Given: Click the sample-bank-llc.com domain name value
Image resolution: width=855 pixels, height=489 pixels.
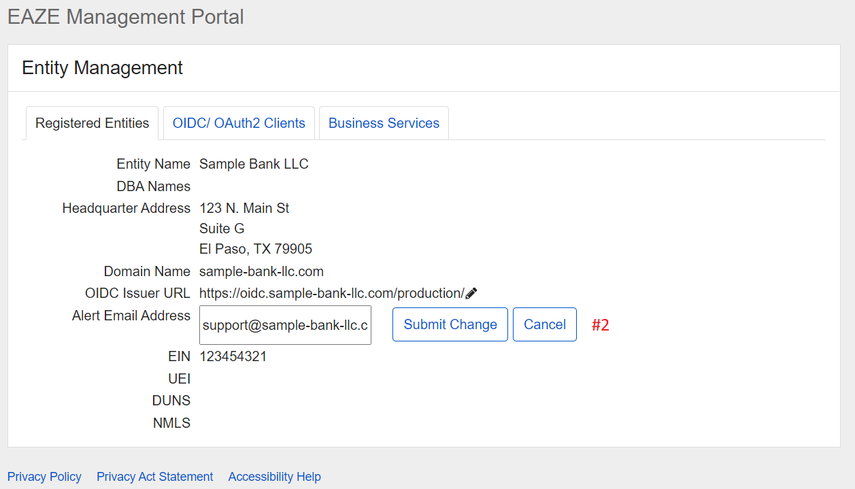Looking at the screenshot, I should (x=261, y=271).
